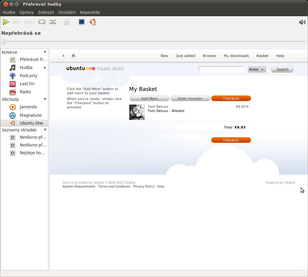Open the Hudba menu
The image size is (308, 277).
point(9,12)
